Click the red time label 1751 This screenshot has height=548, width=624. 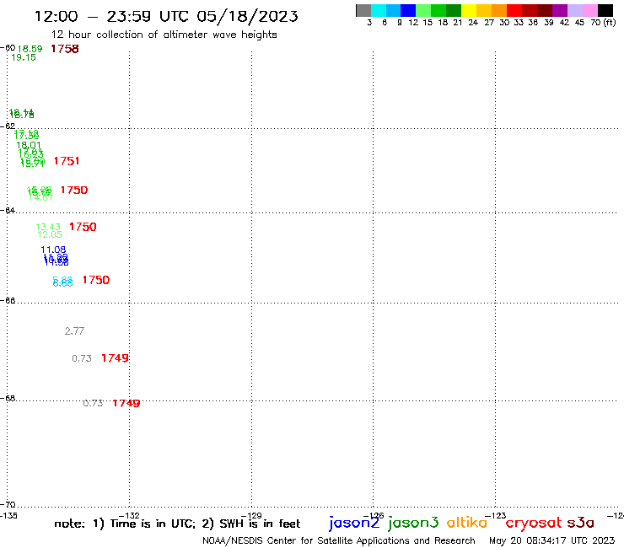tap(67, 161)
